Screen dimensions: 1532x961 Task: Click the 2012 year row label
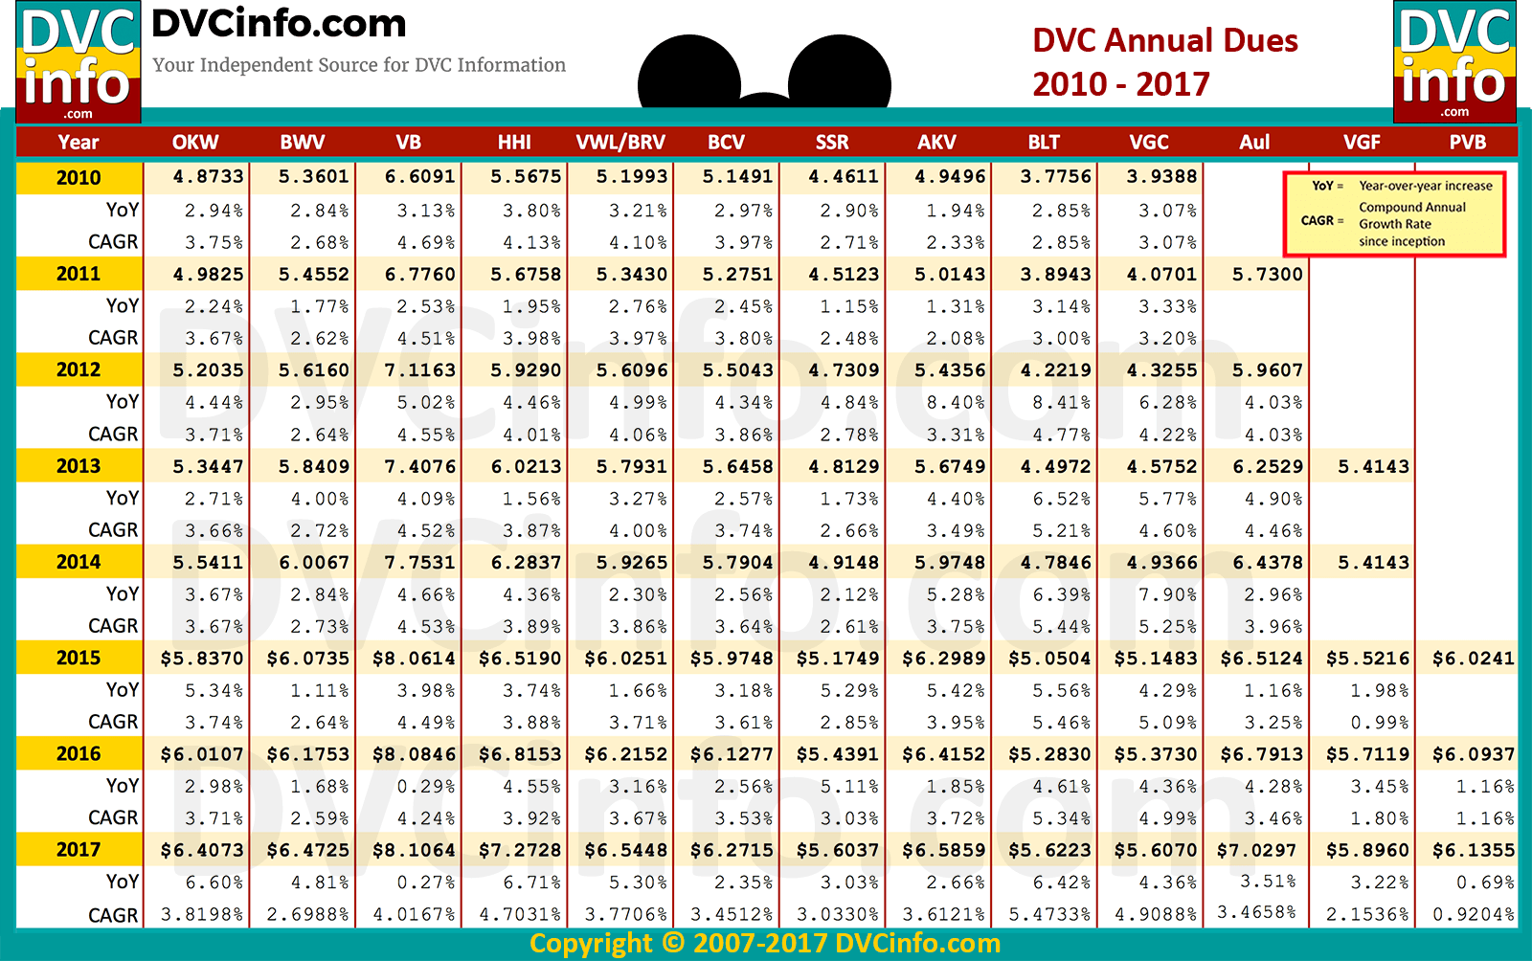[x=79, y=369]
